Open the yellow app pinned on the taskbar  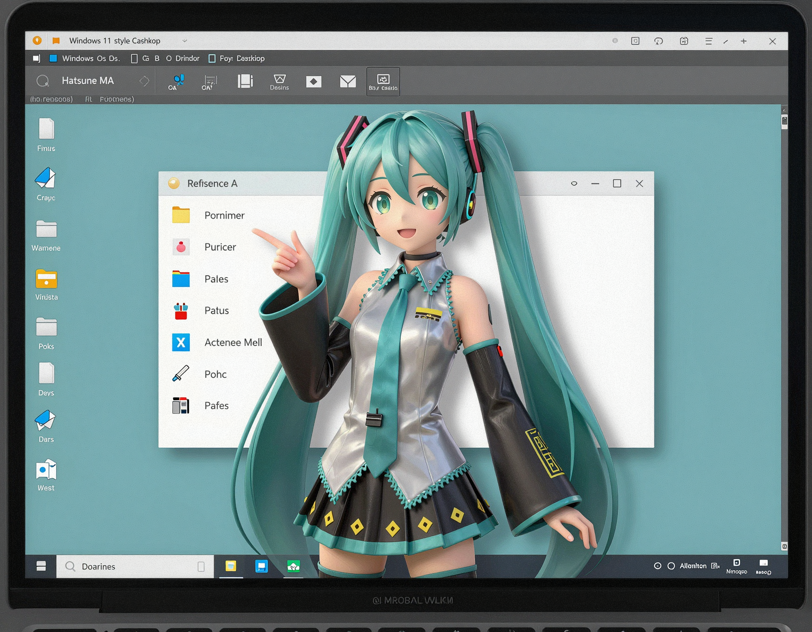pos(231,566)
